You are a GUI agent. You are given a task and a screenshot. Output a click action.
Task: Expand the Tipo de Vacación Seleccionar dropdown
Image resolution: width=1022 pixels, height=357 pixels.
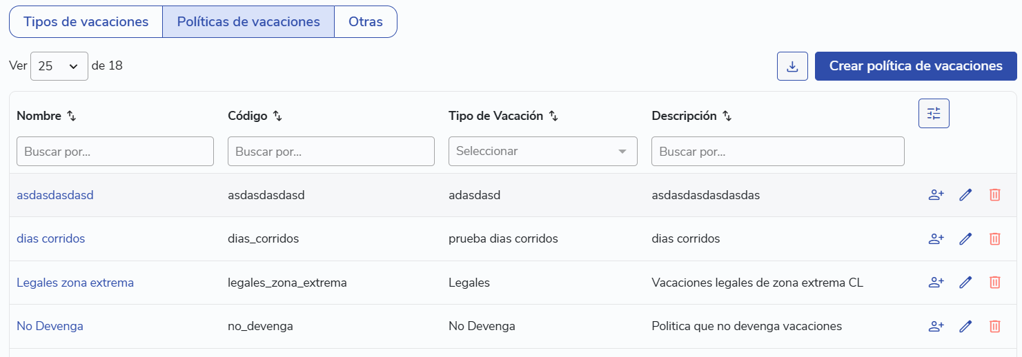[542, 151]
